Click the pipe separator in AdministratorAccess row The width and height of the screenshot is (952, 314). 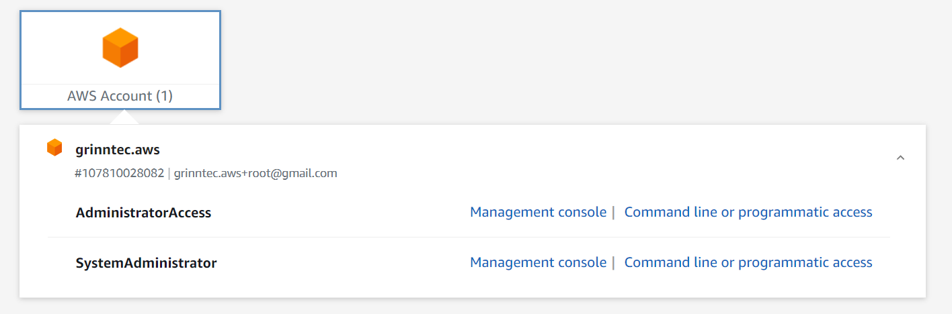(x=613, y=212)
